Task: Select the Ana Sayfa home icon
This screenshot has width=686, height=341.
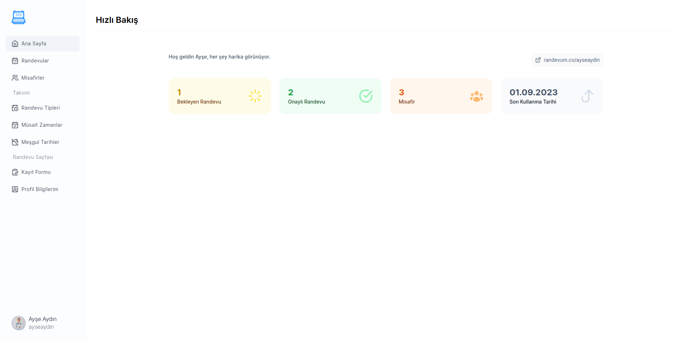Action: tap(15, 43)
